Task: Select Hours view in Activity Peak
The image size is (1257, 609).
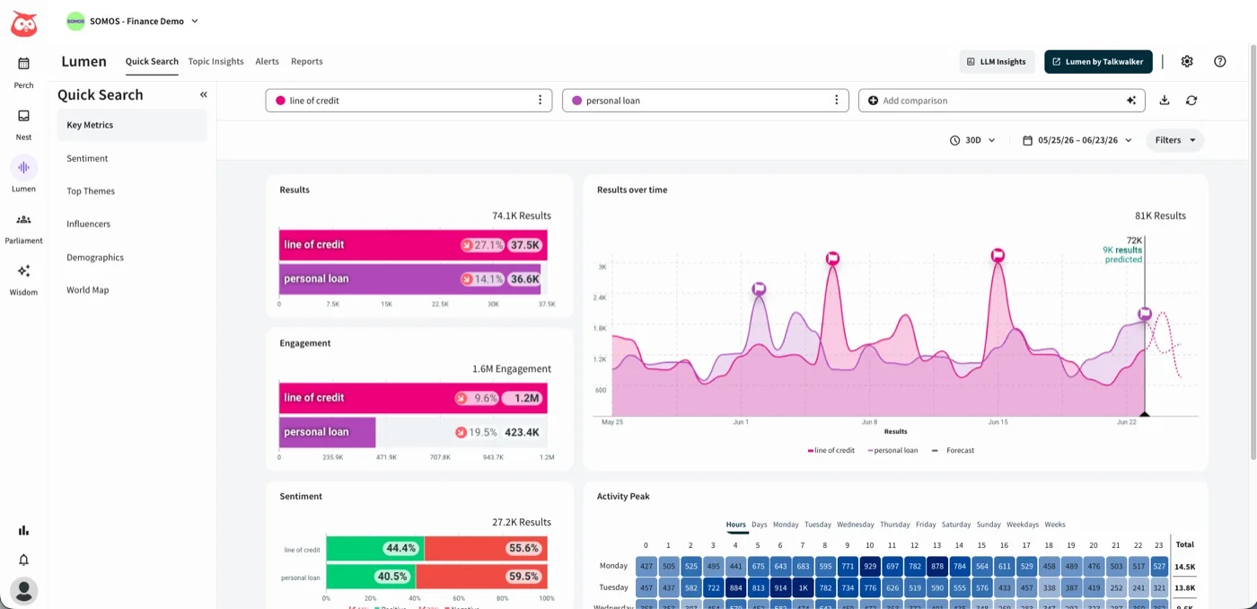Action: point(735,525)
